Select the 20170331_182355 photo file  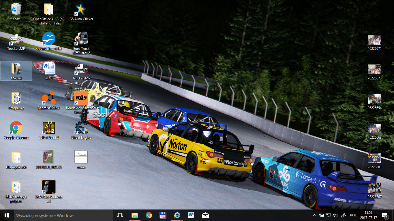pyautogui.click(x=49, y=160)
